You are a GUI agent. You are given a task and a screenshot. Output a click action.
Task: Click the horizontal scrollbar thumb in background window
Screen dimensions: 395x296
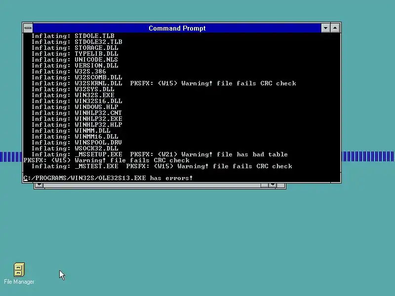(x=265, y=185)
